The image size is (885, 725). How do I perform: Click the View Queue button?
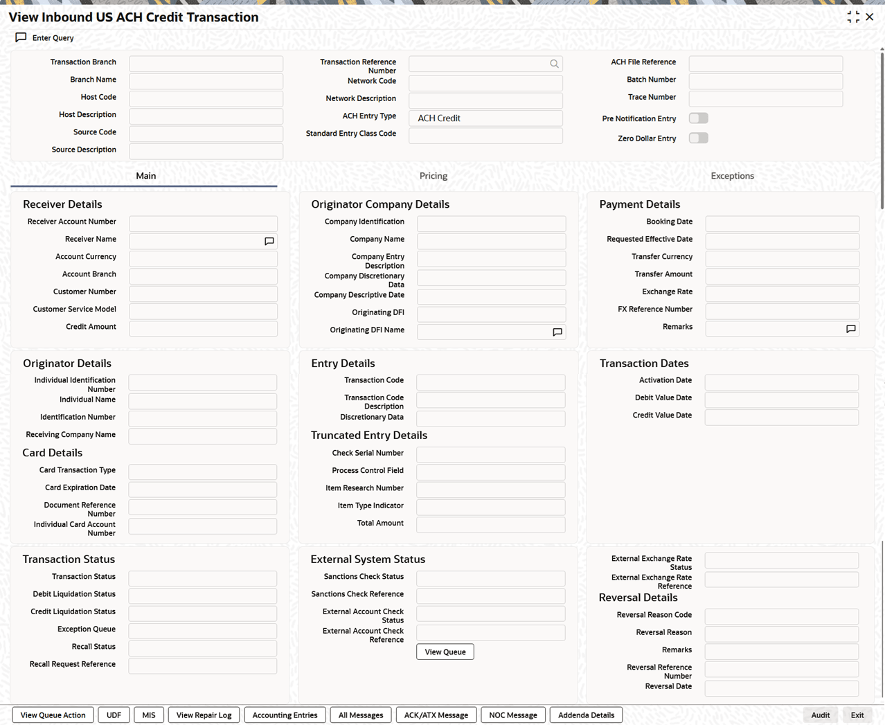[x=445, y=652]
